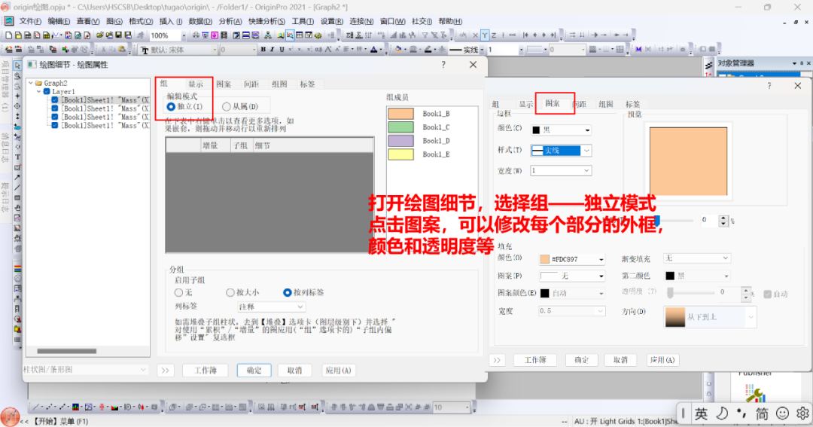Image resolution: width=813 pixels, height=427 pixels.
Task: Toggle checkbox of last [Book1]Sheet1 plot
Action: pyautogui.click(x=54, y=125)
